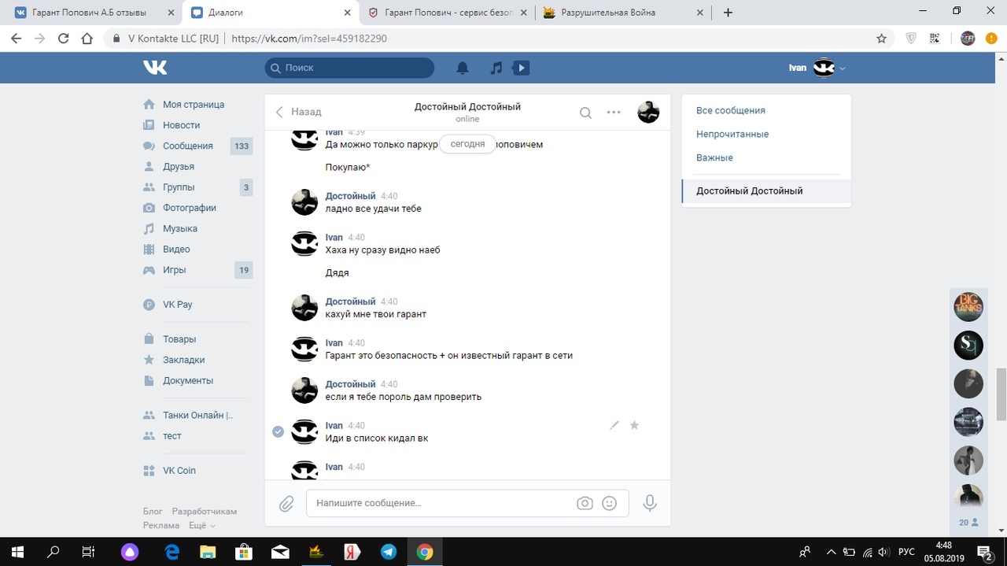Go back using the Назад link

[299, 112]
